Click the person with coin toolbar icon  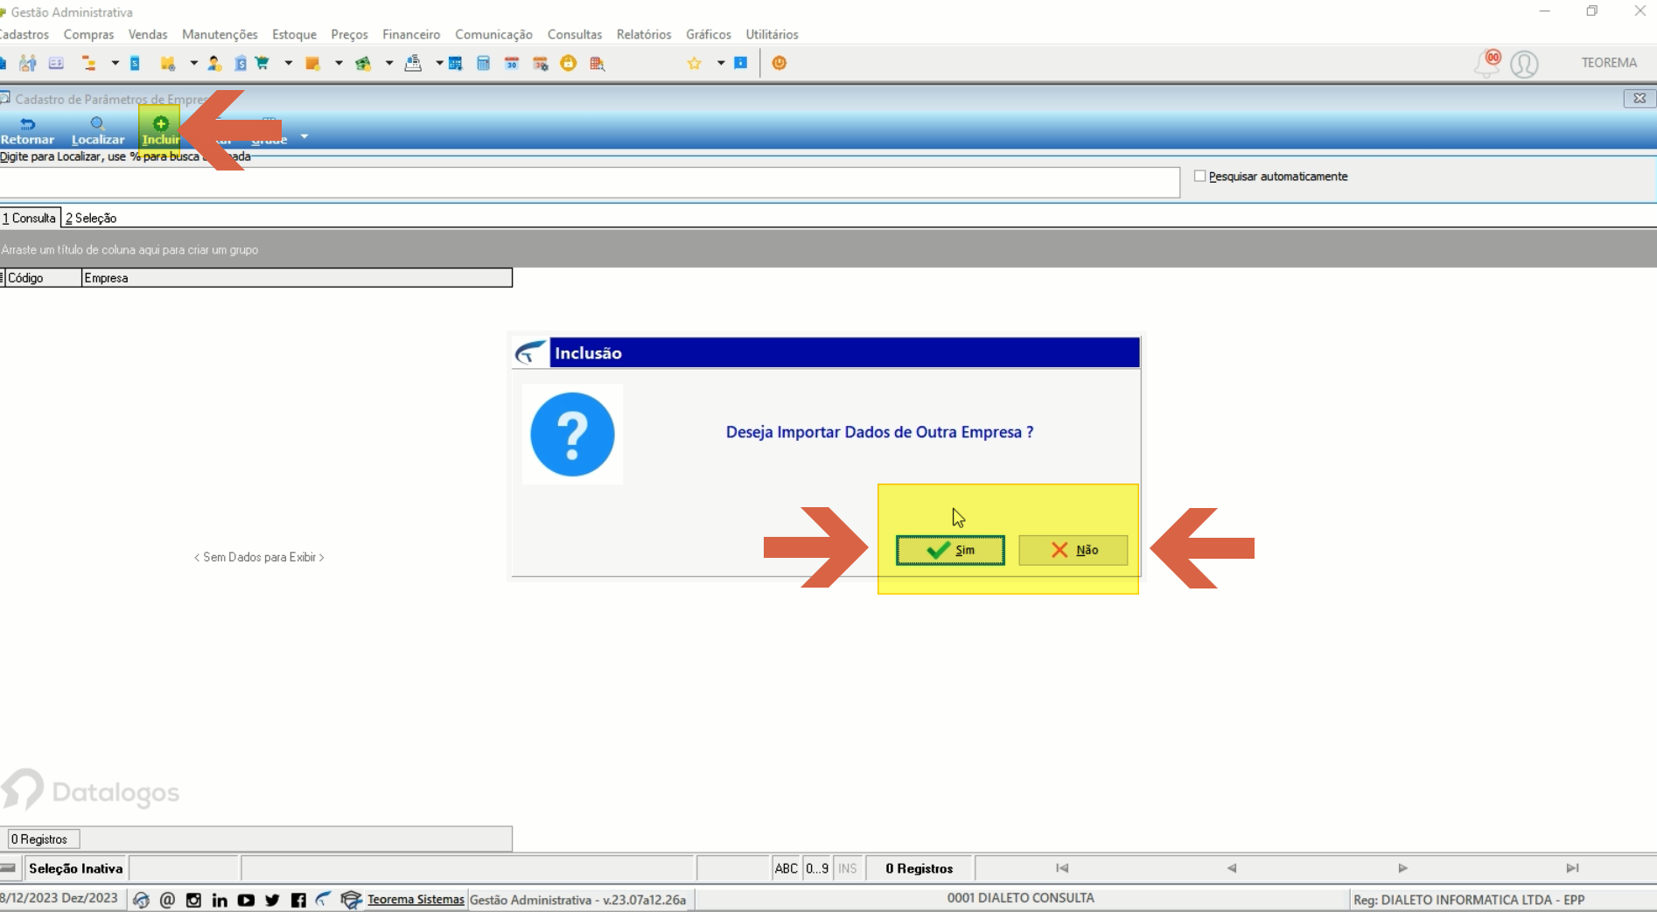point(214,63)
